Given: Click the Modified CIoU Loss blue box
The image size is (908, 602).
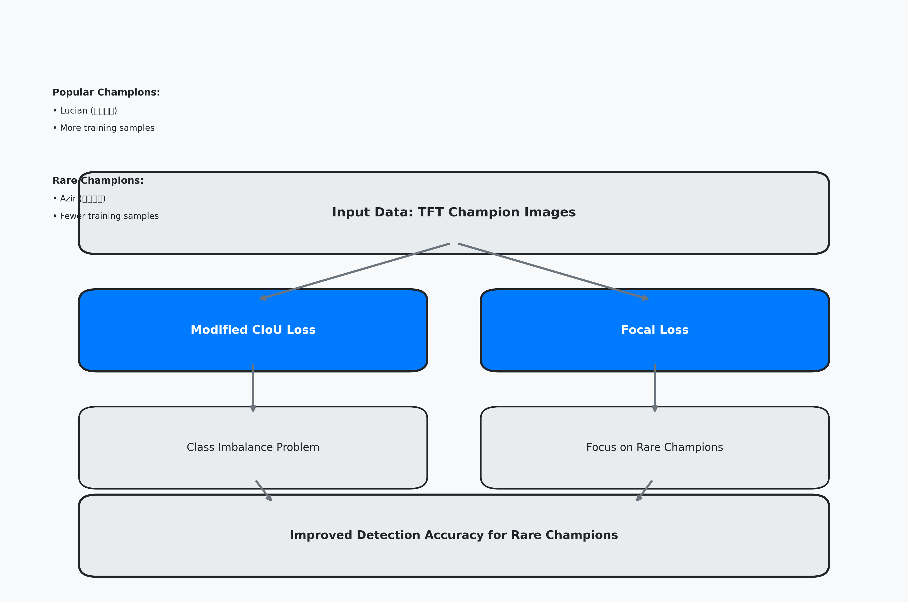Looking at the screenshot, I should click(x=253, y=330).
